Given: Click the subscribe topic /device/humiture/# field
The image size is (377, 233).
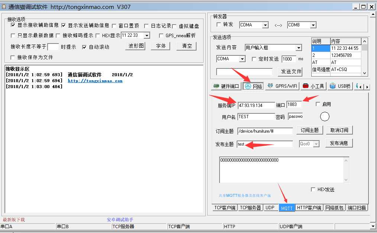Looking at the screenshot, I should point(265,131).
